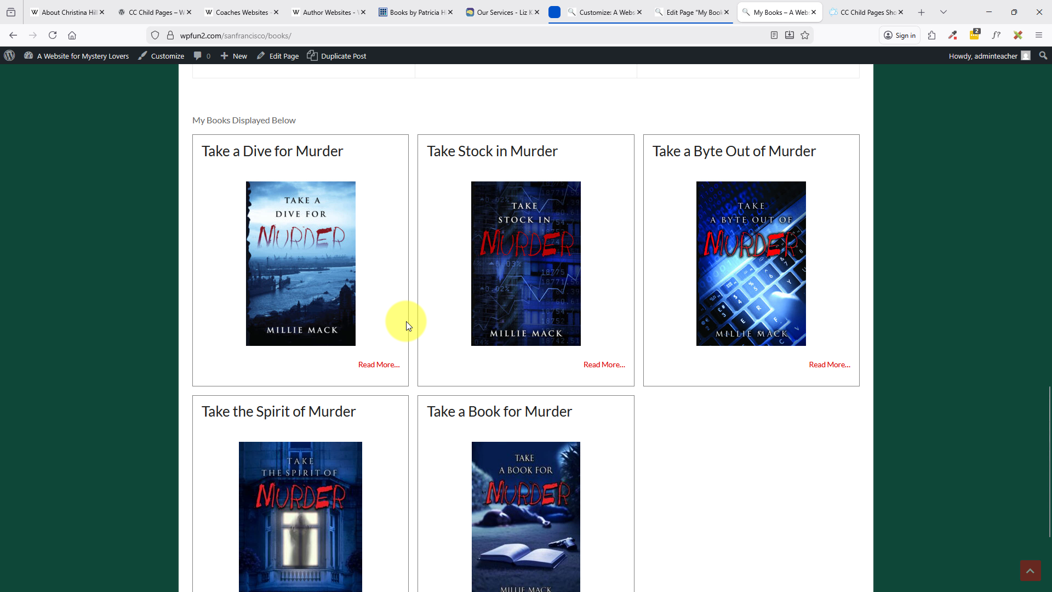The width and height of the screenshot is (1052, 592).
Task: Click the shield tracking protection icon
Action: (155, 35)
